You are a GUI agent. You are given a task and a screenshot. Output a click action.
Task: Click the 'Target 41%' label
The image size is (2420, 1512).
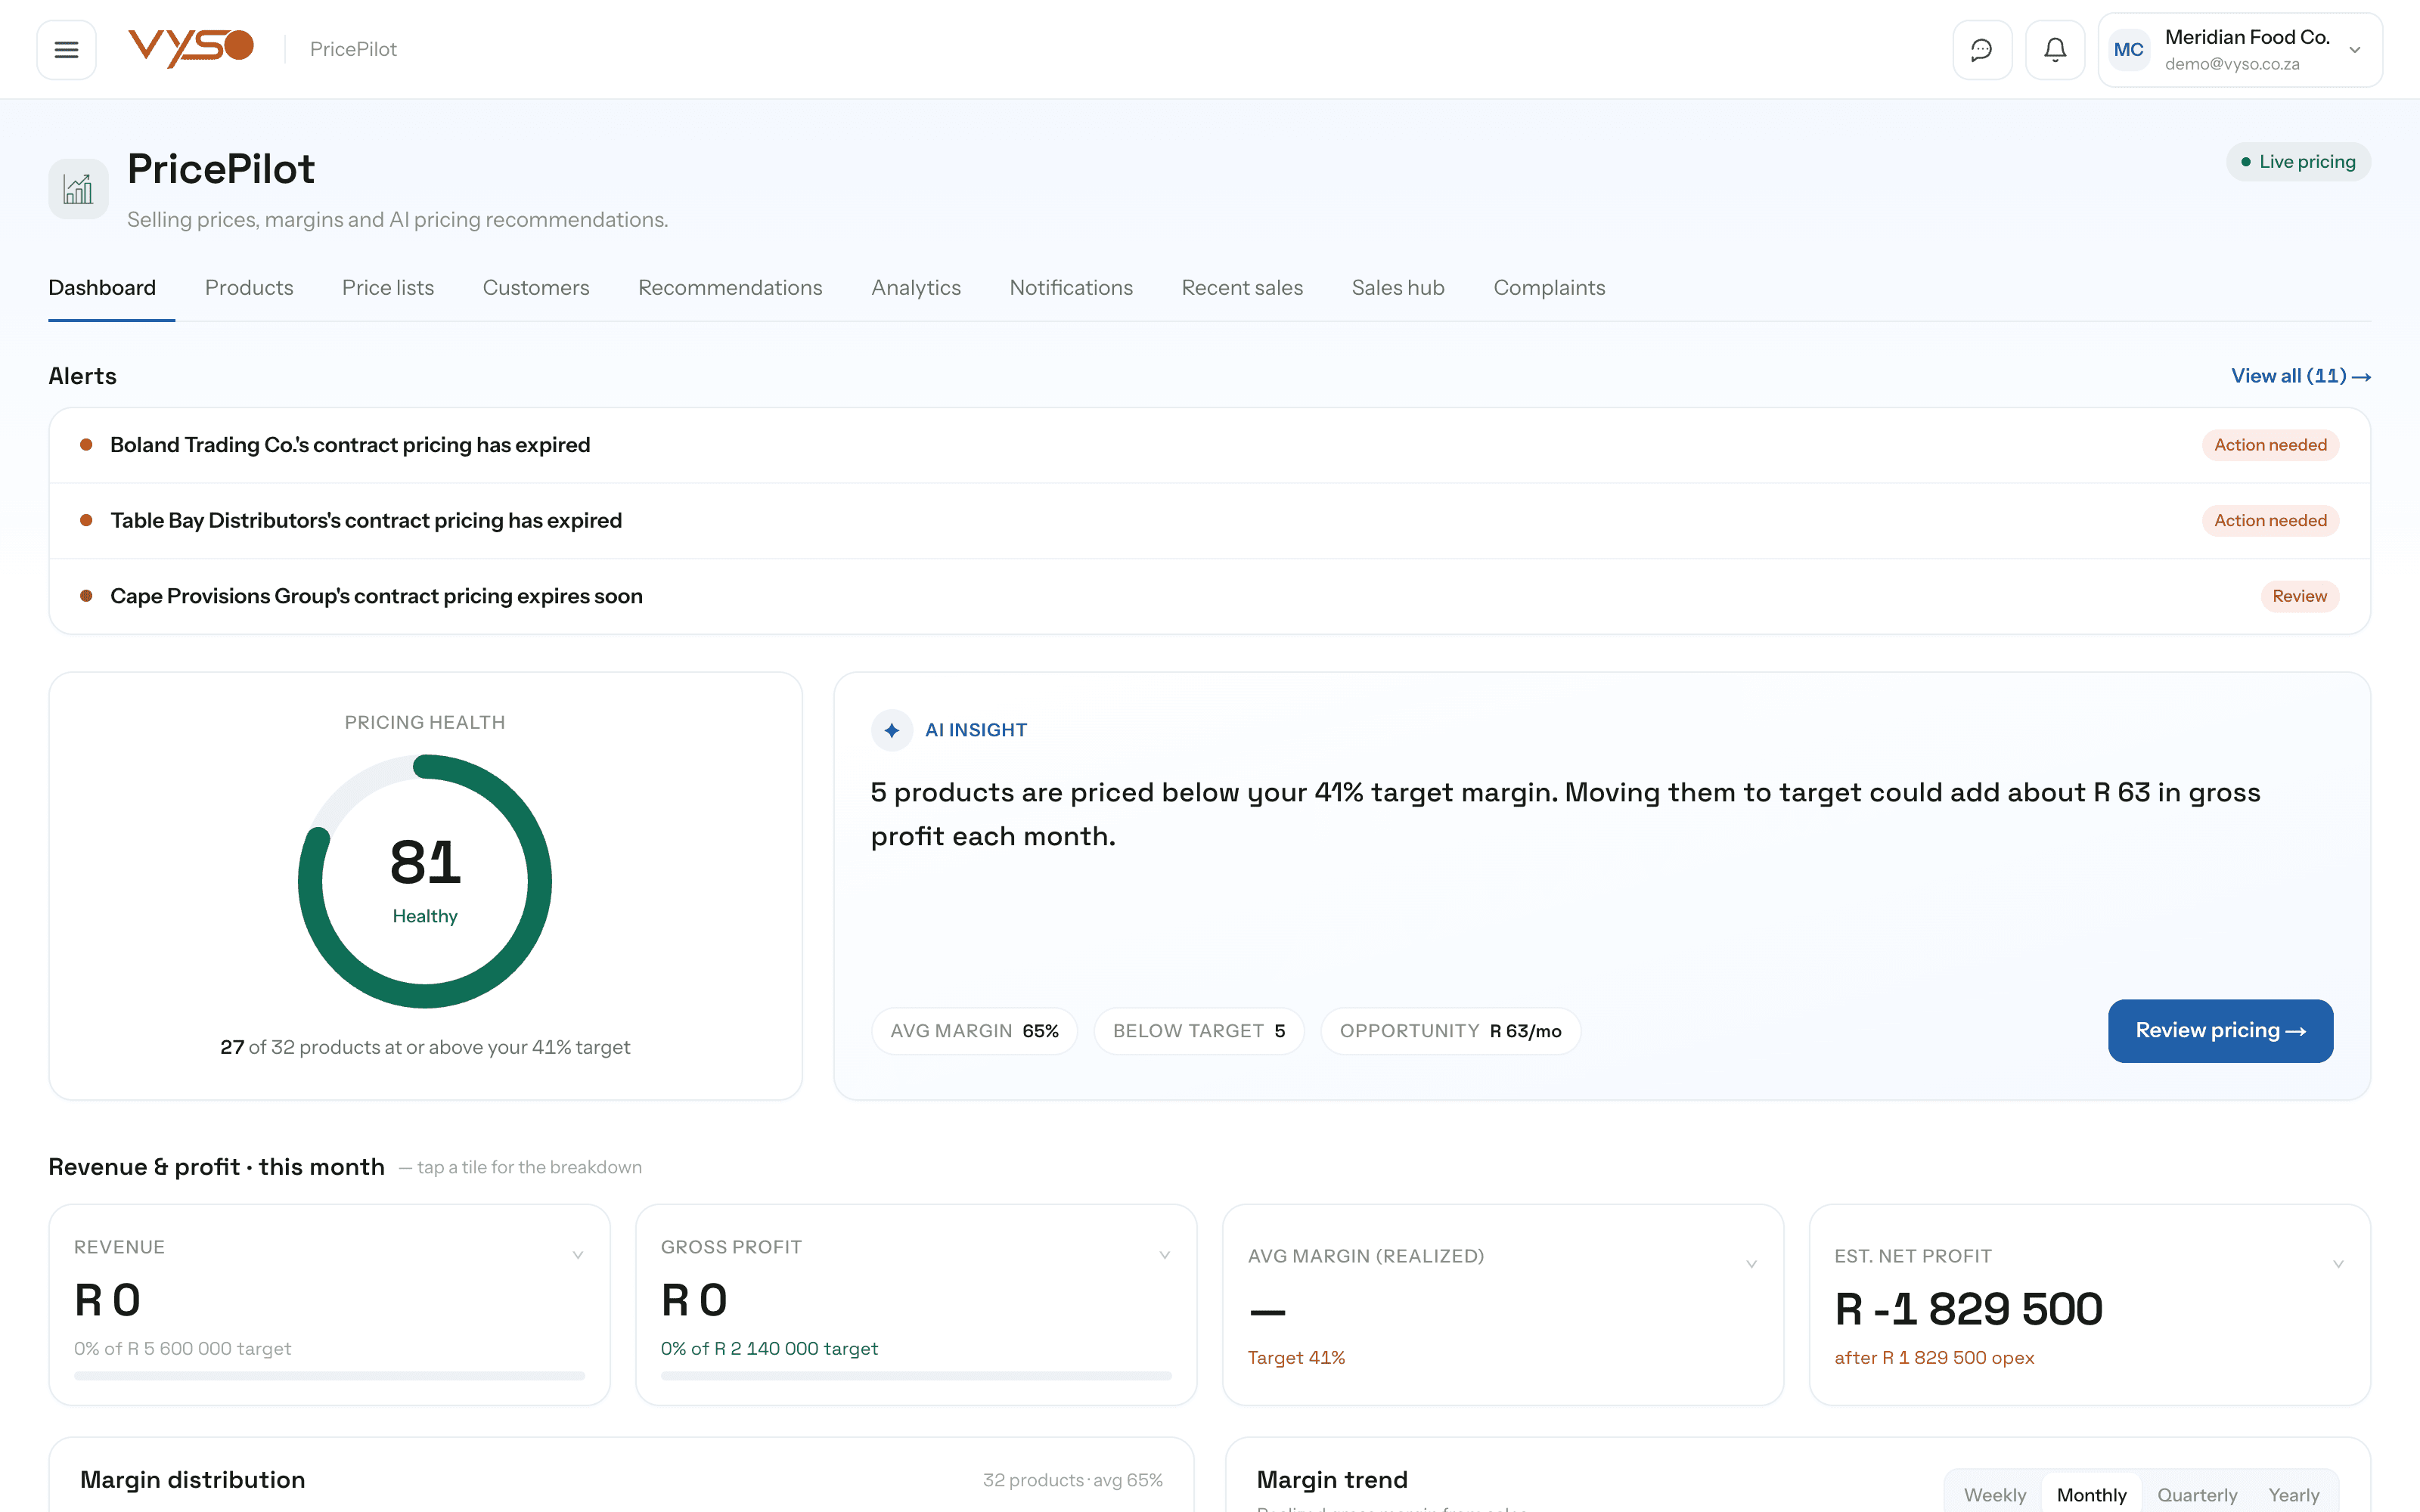pyautogui.click(x=1296, y=1357)
